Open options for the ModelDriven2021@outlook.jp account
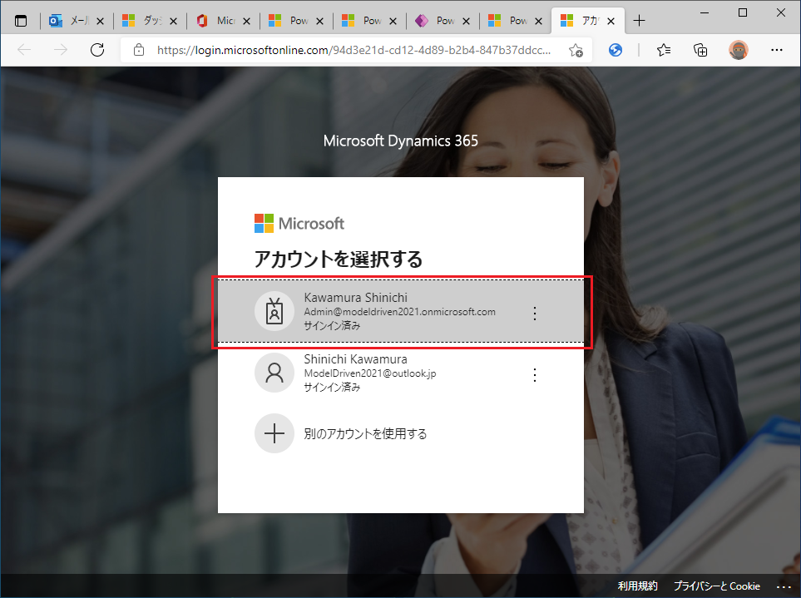 coord(535,375)
